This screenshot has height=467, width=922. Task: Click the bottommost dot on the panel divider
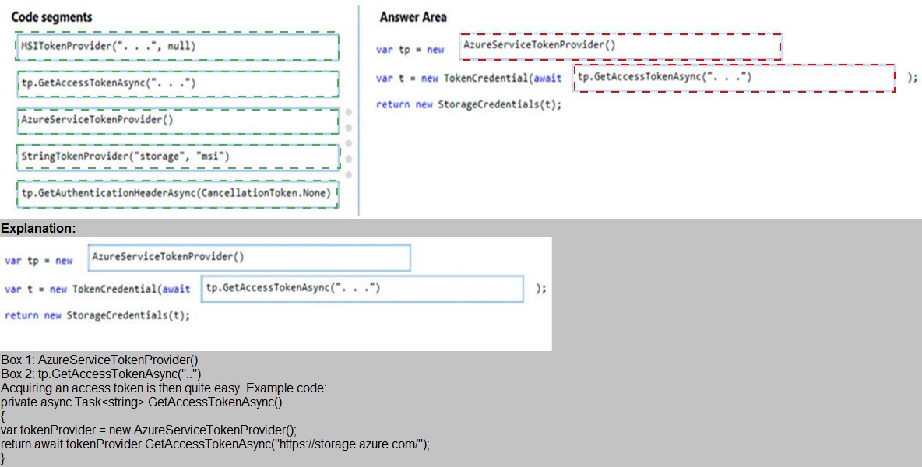coord(348,174)
